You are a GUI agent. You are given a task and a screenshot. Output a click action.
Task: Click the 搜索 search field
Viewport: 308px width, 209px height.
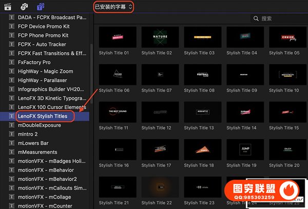(x=280, y=18)
